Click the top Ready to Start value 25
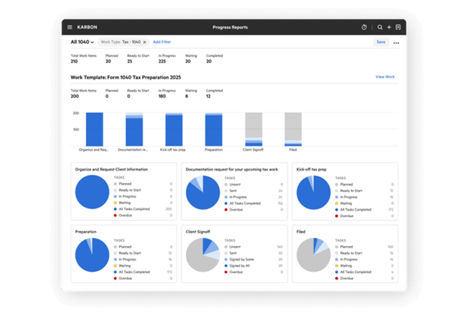The width and height of the screenshot is (474, 316). (x=129, y=61)
